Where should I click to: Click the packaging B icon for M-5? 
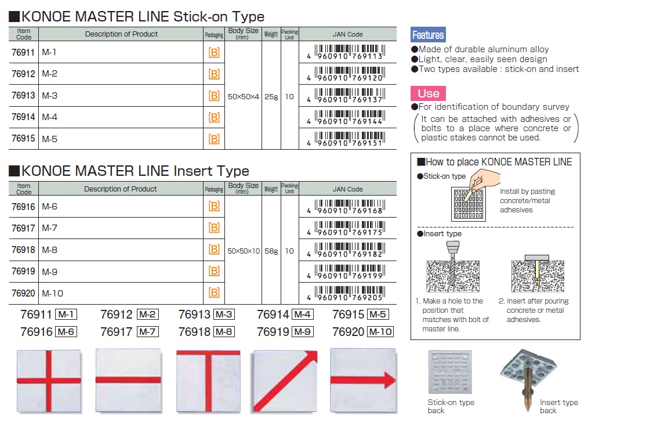point(213,139)
